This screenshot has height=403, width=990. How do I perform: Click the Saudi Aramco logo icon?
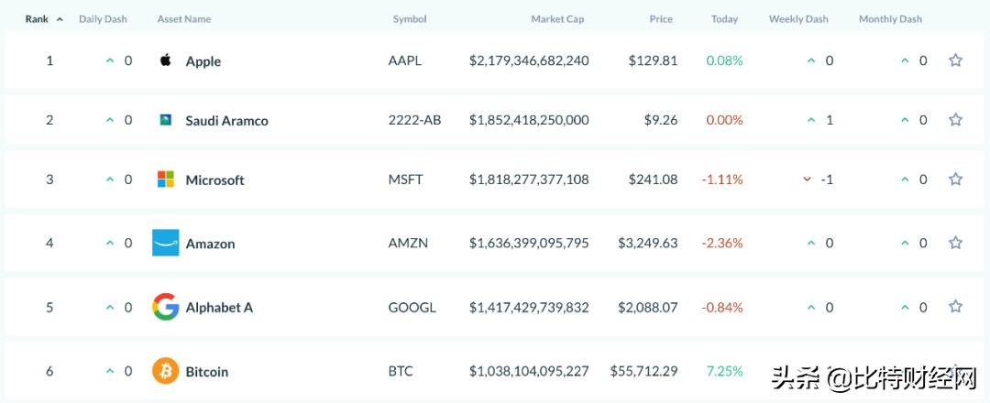pyautogui.click(x=166, y=120)
